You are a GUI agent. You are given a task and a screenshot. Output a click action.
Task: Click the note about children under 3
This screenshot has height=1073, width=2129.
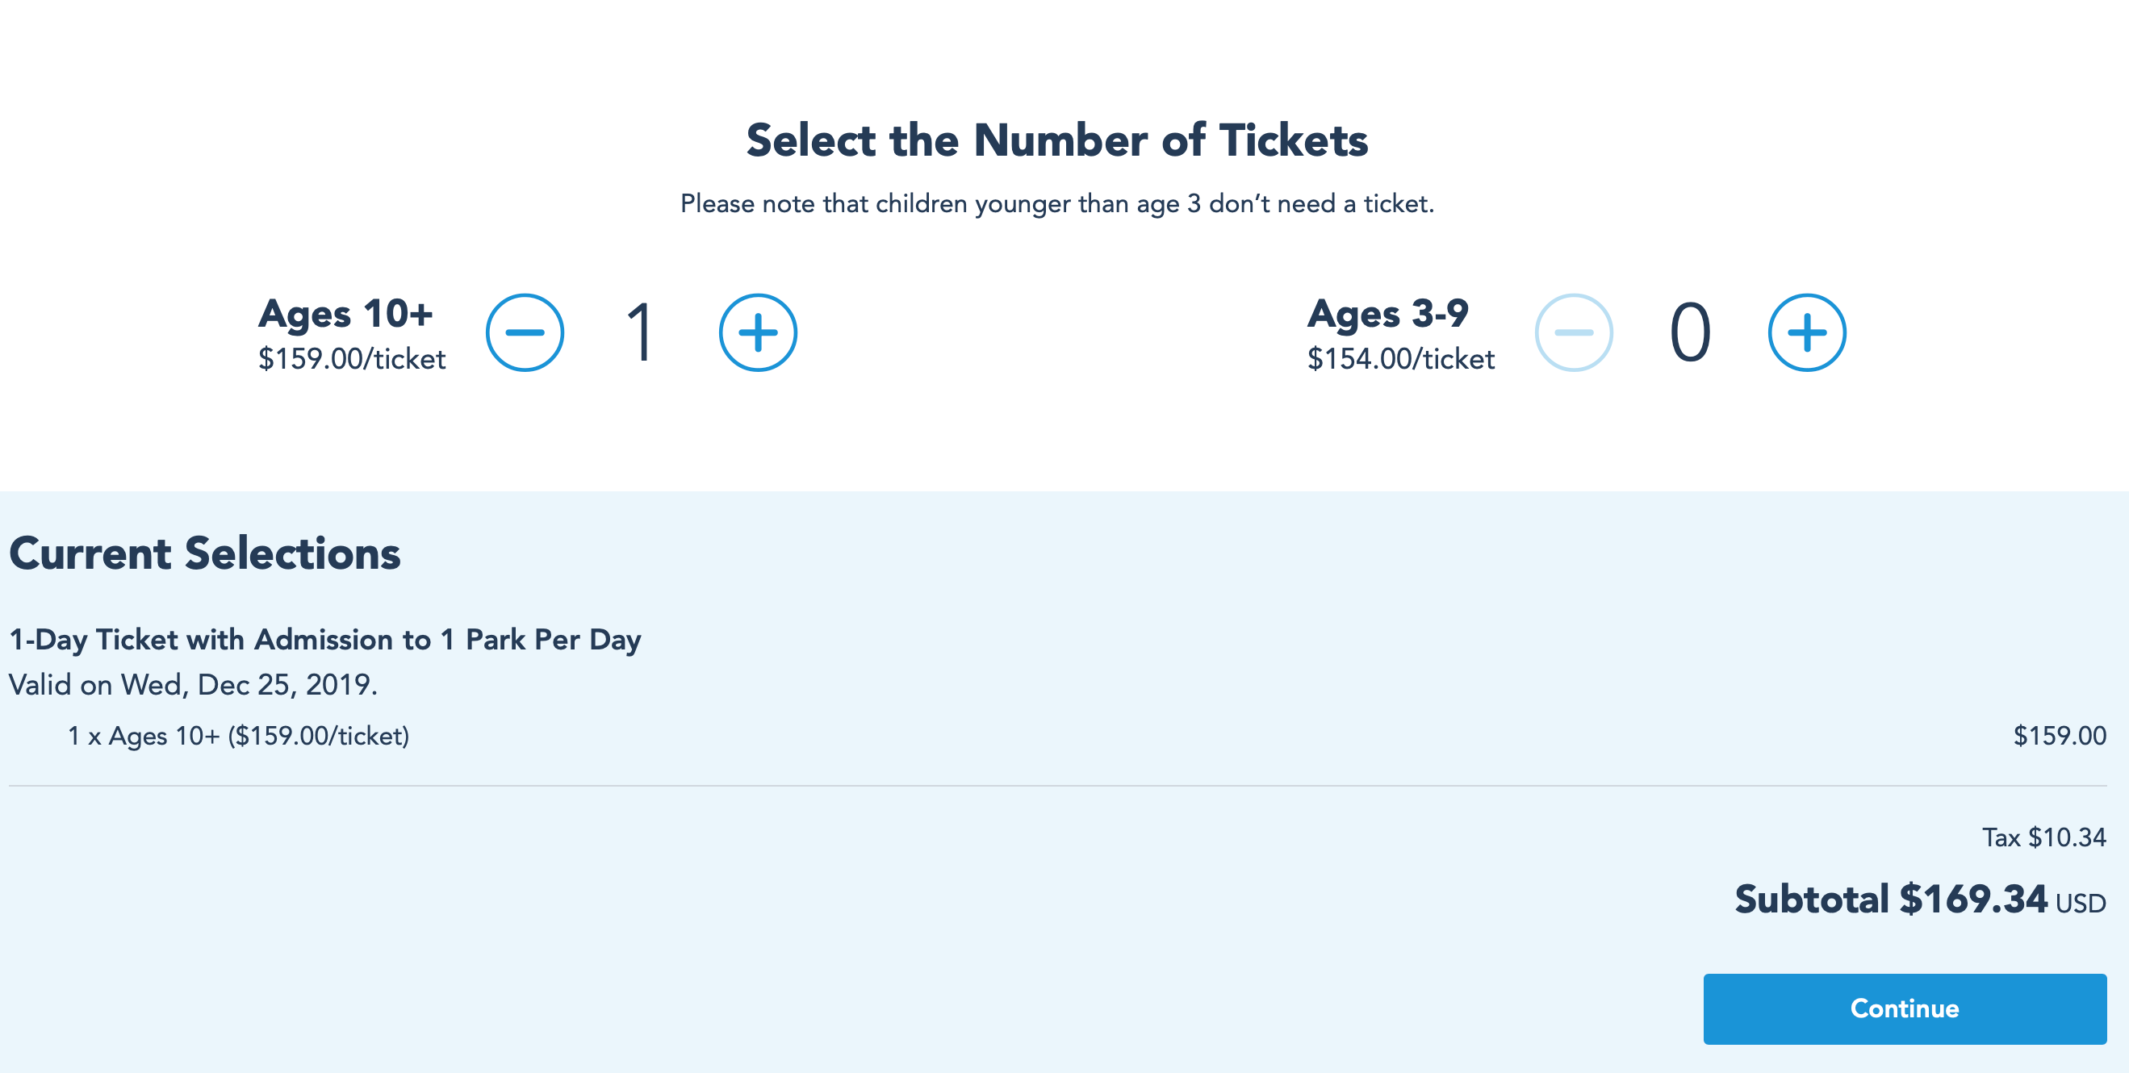pos(1057,203)
